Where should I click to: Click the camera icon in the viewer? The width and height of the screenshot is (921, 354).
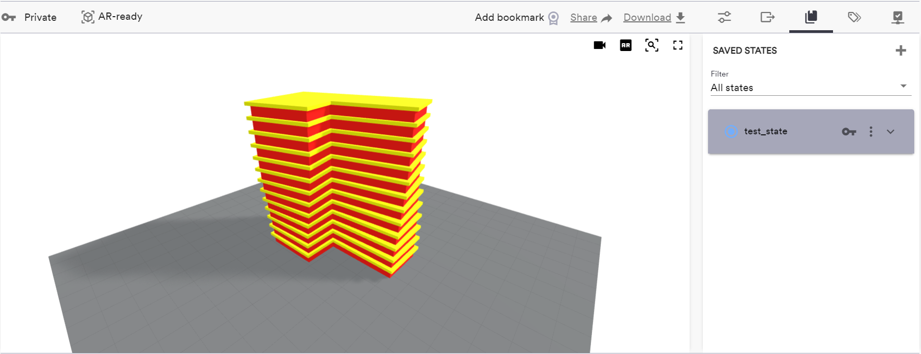(599, 45)
